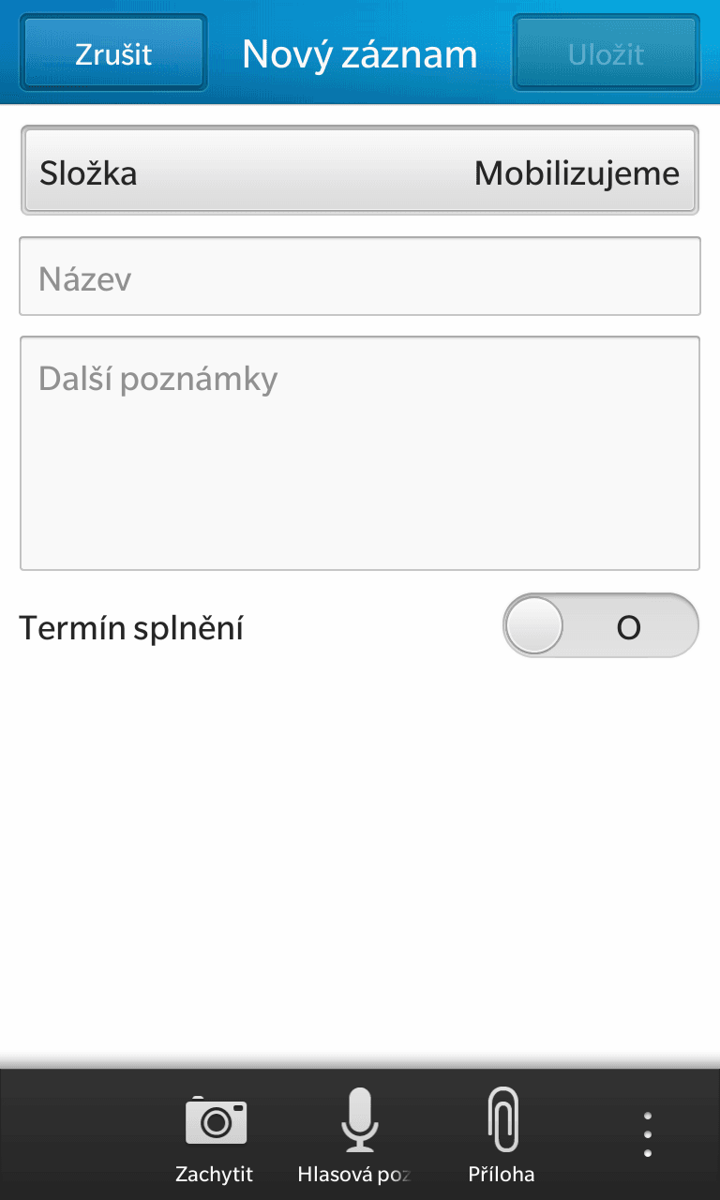Open the three-dot overflow menu
Screen dimensions: 720x1200
point(647,1134)
